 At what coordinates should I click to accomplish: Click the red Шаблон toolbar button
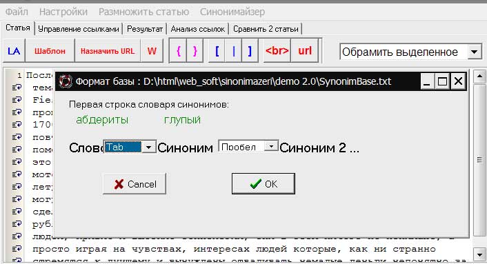point(50,51)
